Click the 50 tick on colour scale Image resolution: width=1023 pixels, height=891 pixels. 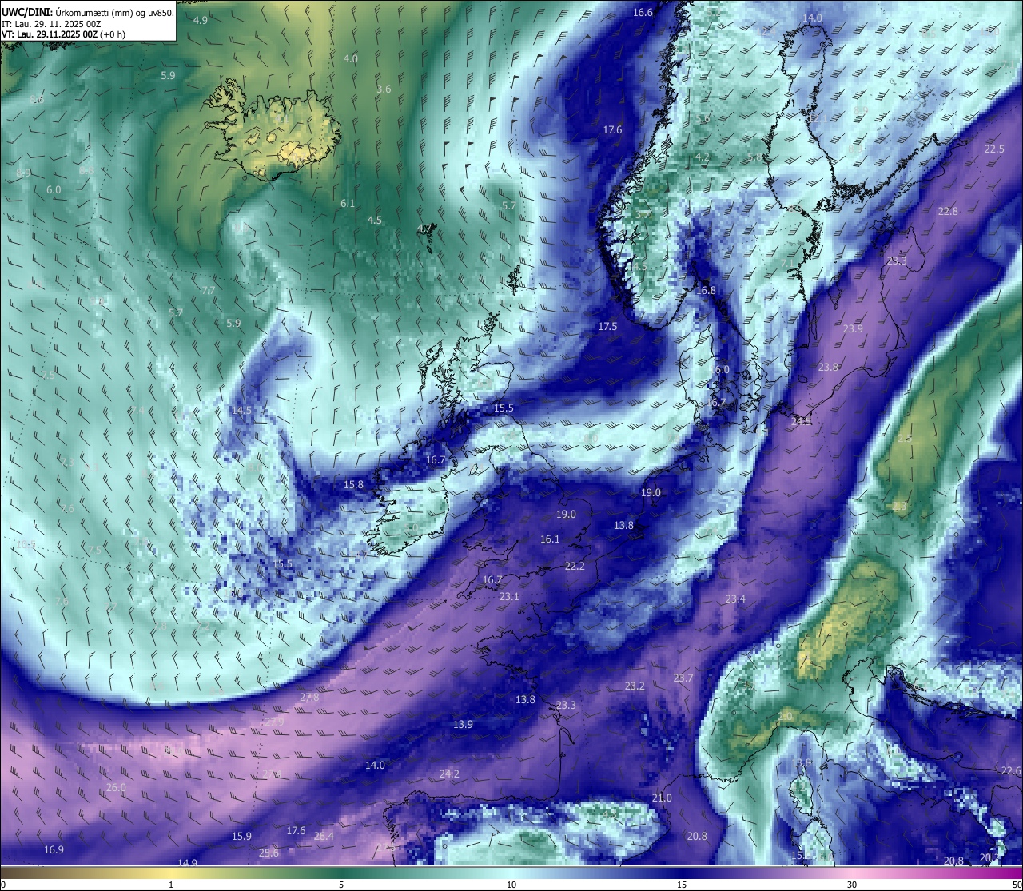point(1017,885)
